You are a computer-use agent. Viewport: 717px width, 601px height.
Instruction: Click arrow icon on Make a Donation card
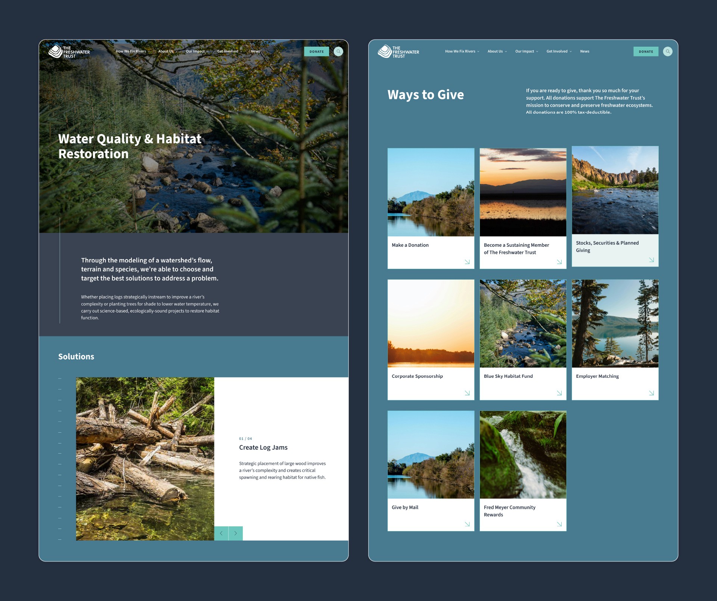(x=467, y=262)
